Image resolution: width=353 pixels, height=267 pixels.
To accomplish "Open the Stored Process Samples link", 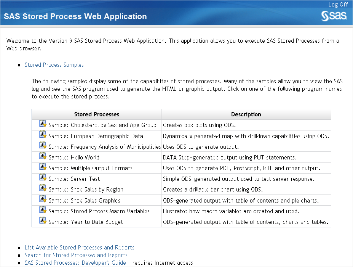I will (x=54, y=65).
